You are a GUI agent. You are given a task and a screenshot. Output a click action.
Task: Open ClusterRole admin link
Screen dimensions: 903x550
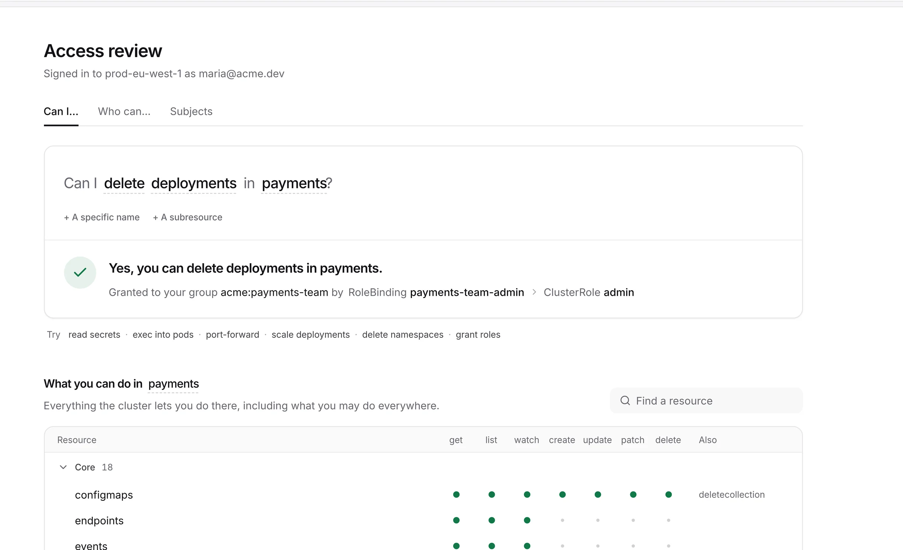(x=589, y=292)
